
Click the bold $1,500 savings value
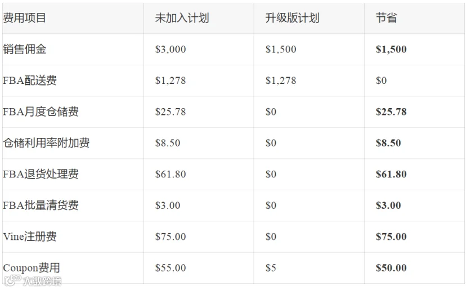click(391, 49)
